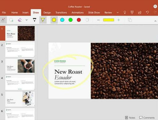Select the draw with touch tool
158x120 pixels.
coord(3,20)
